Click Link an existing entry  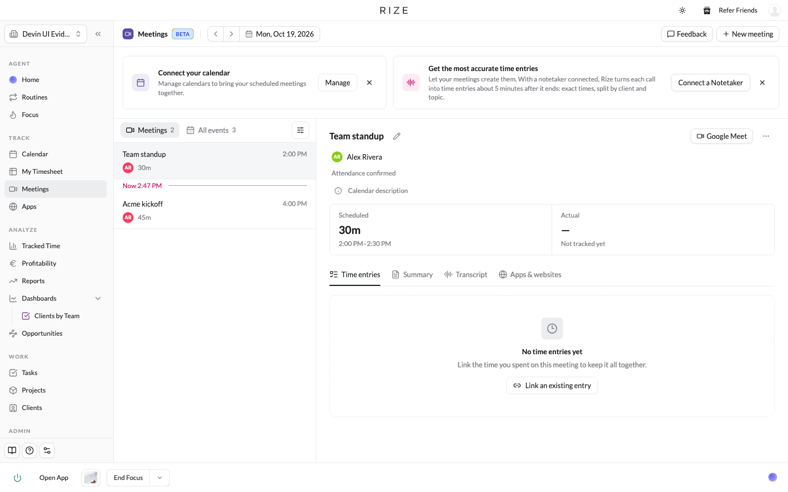552,385
